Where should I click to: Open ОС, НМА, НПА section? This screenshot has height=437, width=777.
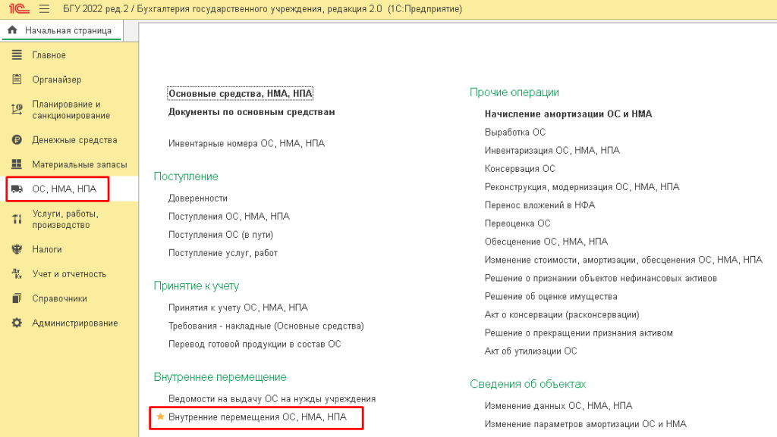[x=64, y=189]
